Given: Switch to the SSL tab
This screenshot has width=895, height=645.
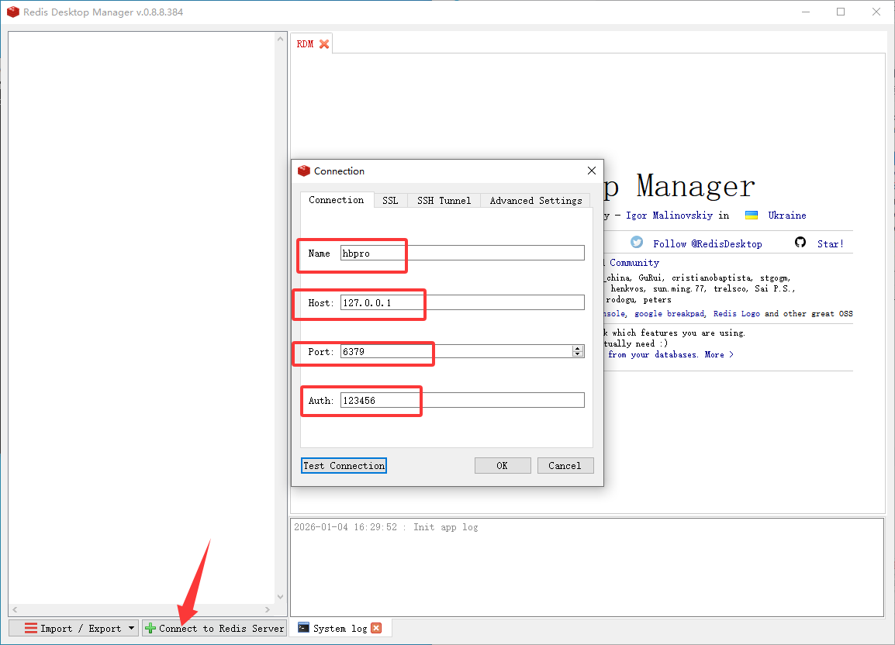Looking at the screenshot, I should point(390,200).
